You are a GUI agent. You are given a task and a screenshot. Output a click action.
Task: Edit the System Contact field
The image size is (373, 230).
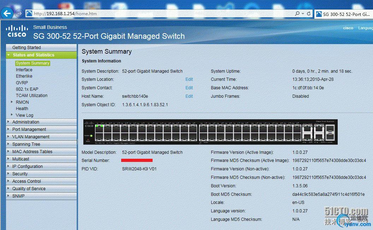coord(189,88)
